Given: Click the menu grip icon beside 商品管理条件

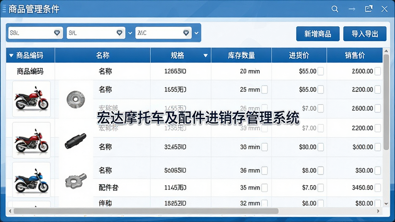Looking at the screenshot, I should click(4, 9).
